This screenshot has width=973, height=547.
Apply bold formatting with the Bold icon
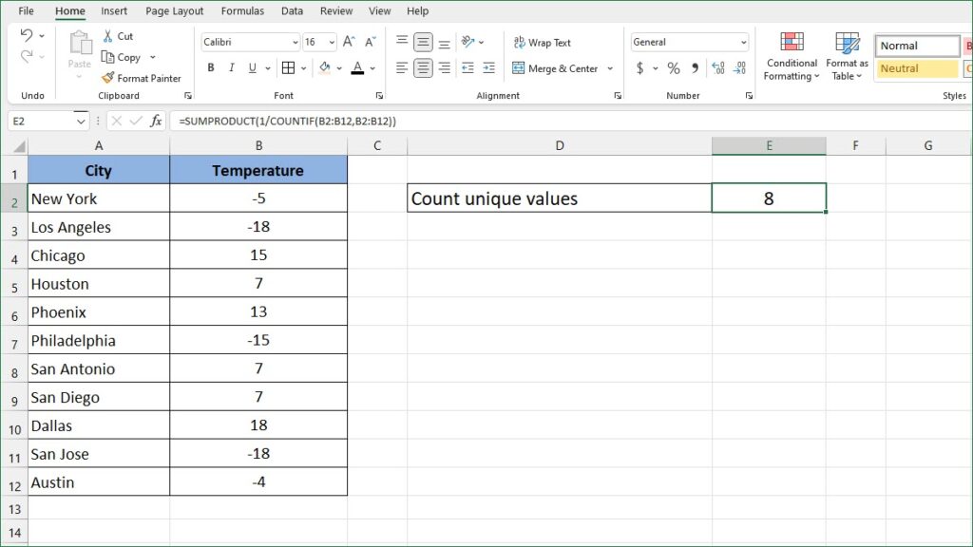point(210,67)
